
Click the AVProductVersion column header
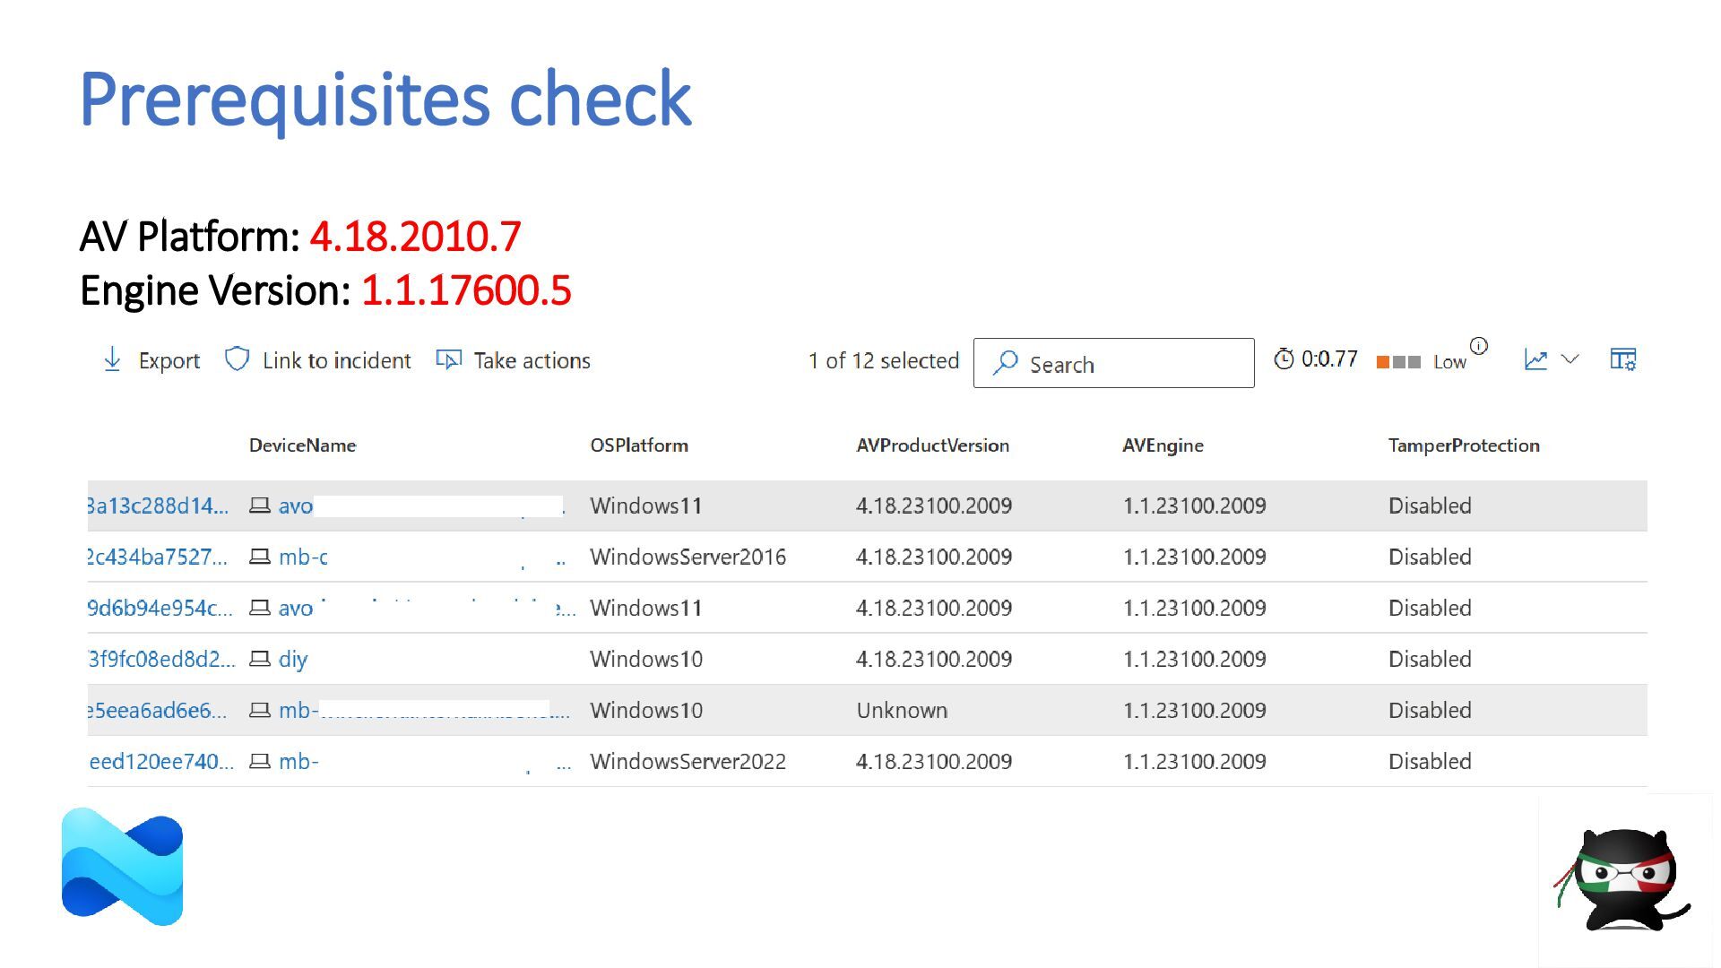pos(932,445)
